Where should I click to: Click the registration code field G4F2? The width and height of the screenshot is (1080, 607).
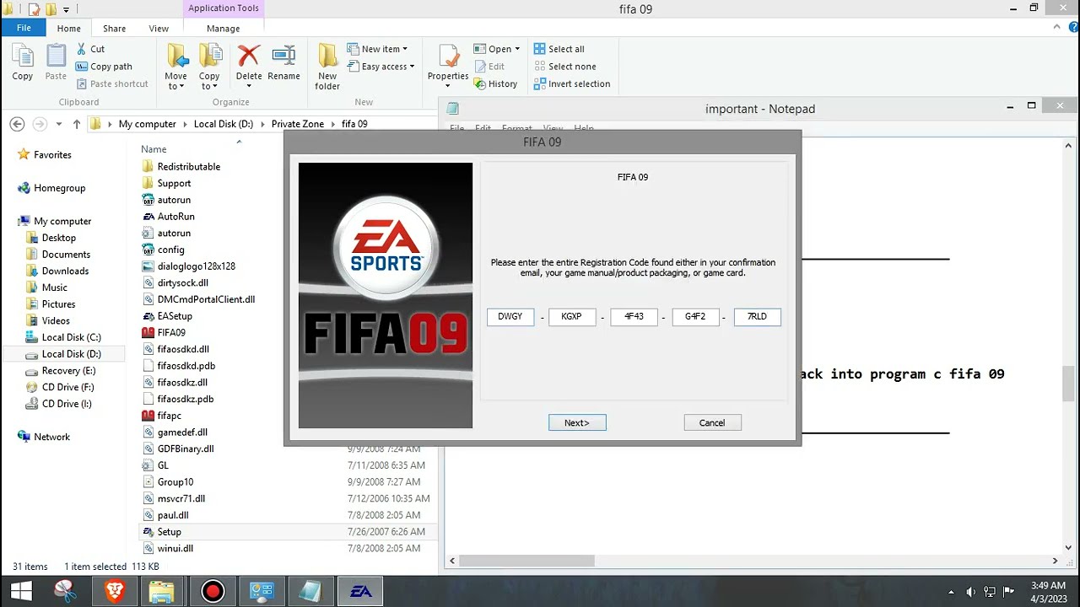695,317
